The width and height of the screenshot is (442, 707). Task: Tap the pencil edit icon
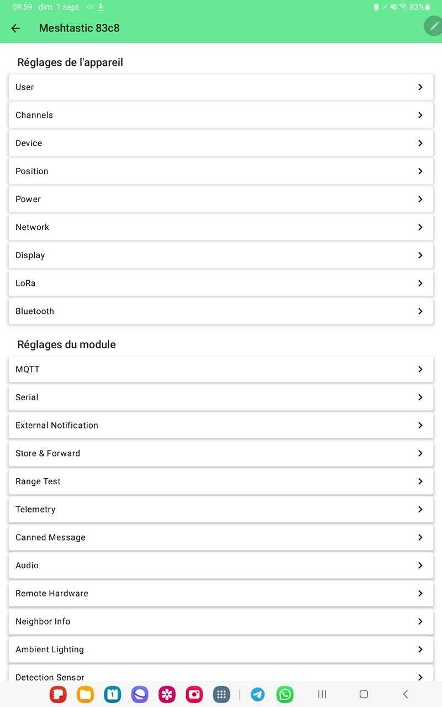(434, 26)
